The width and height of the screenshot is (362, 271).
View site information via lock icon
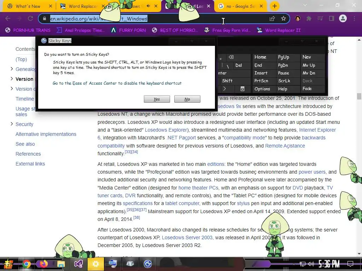[45, 18]
